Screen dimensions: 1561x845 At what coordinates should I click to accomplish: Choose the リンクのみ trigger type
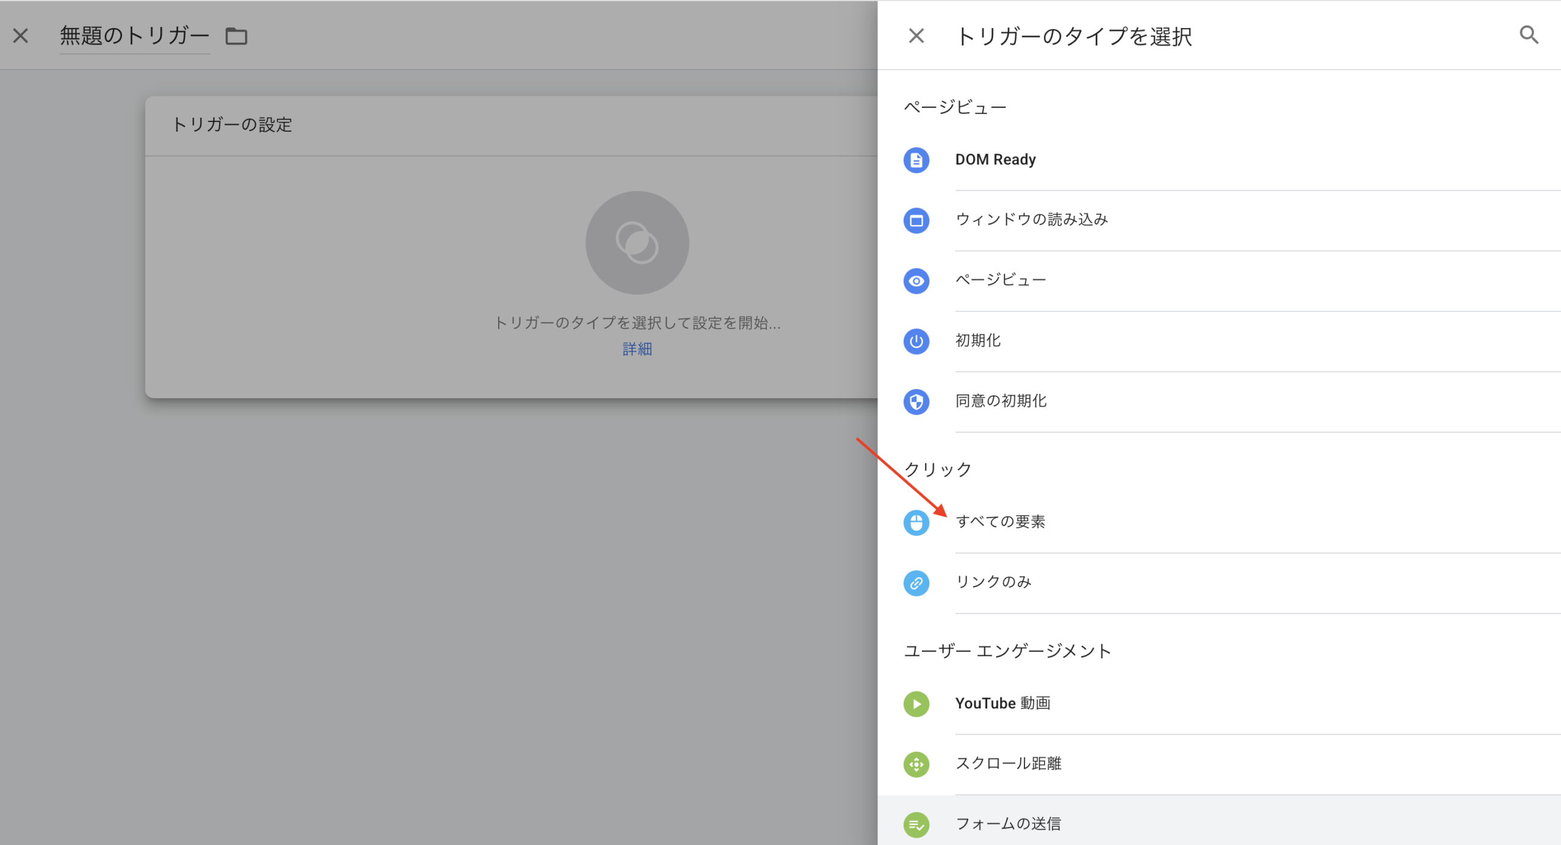pyautogui.click(x=993, y=582)
